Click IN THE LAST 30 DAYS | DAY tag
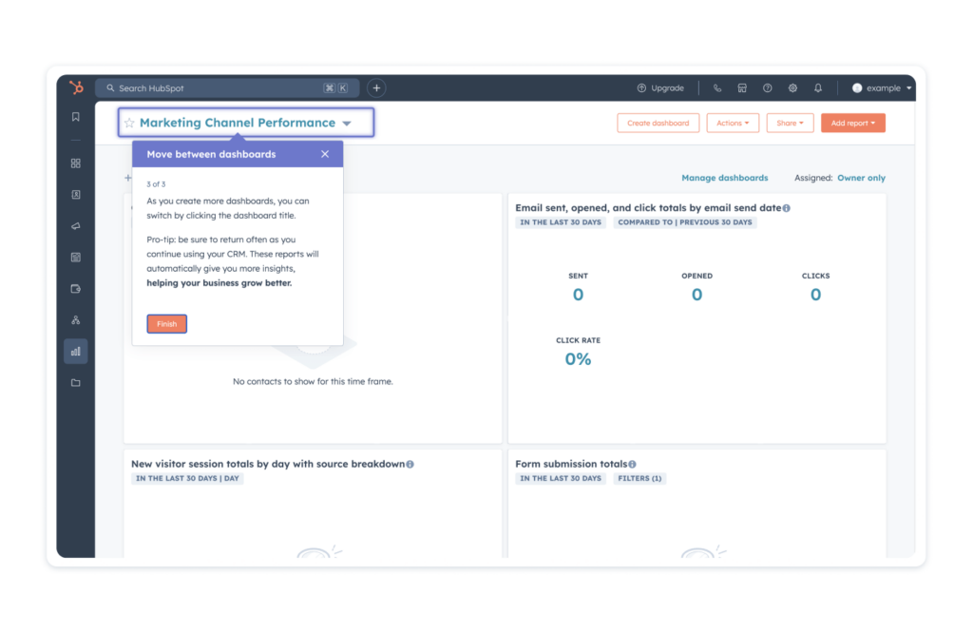973x633 pixels. pyautogui.click(x=187, y=478)
